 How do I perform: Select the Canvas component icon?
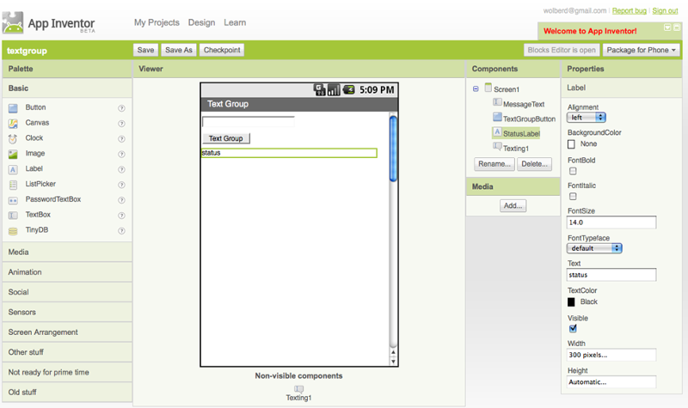(13, 123)
